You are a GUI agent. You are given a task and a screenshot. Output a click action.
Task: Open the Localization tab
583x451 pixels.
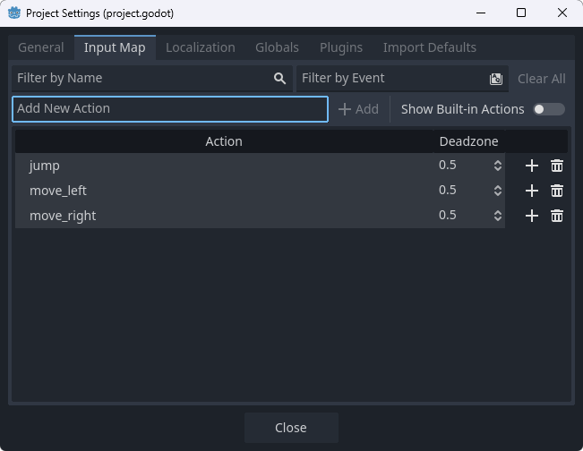point(200,47)
